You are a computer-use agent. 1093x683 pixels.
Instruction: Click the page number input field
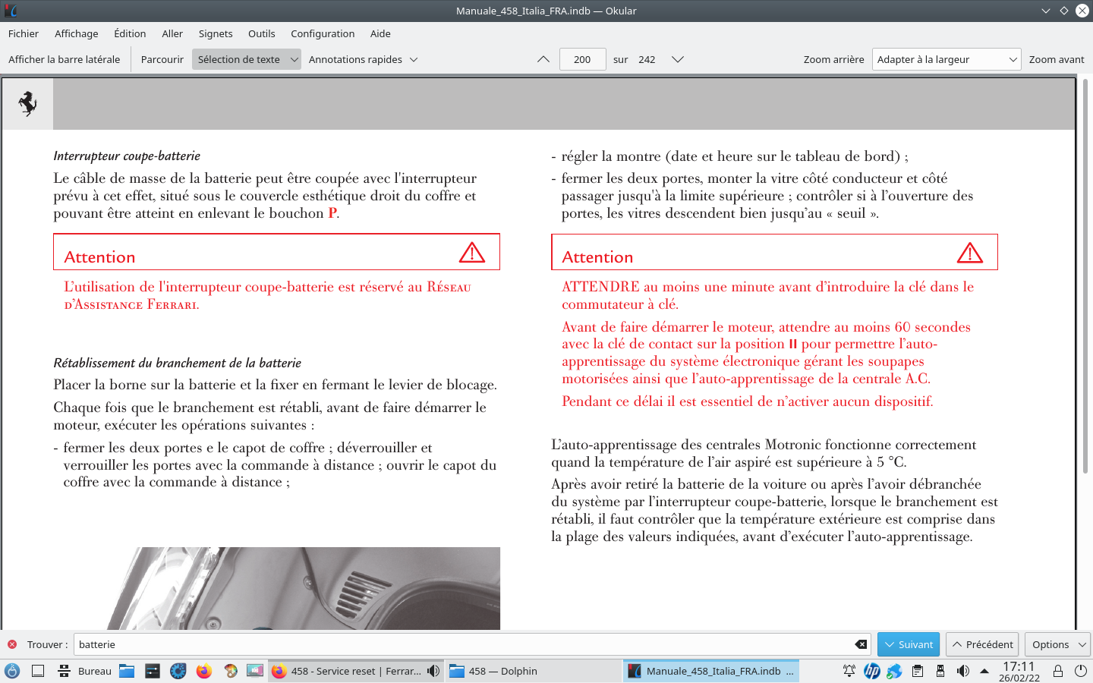(582, 59)
